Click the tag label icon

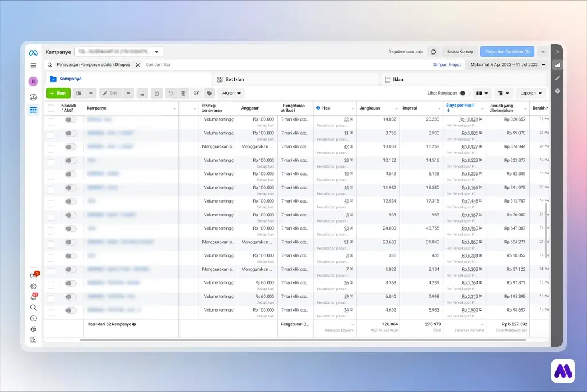tap(209, 94)
